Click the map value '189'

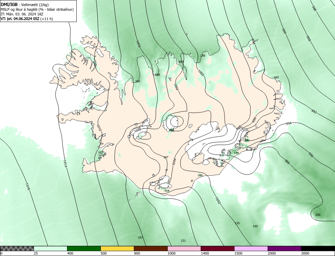tap(157, 75)
